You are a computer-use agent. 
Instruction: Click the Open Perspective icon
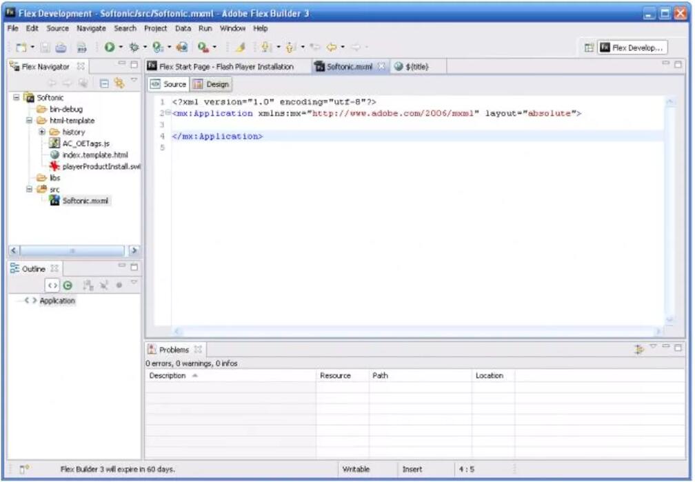pos(589,48)
